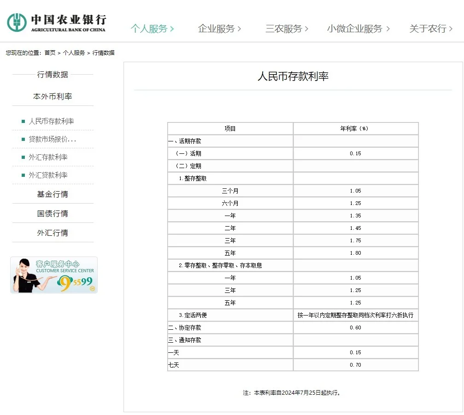The height and width of the screenshot is (415, 464).
Task: Select 外汇行情 in the sidebar
Action: pos(53,233)
